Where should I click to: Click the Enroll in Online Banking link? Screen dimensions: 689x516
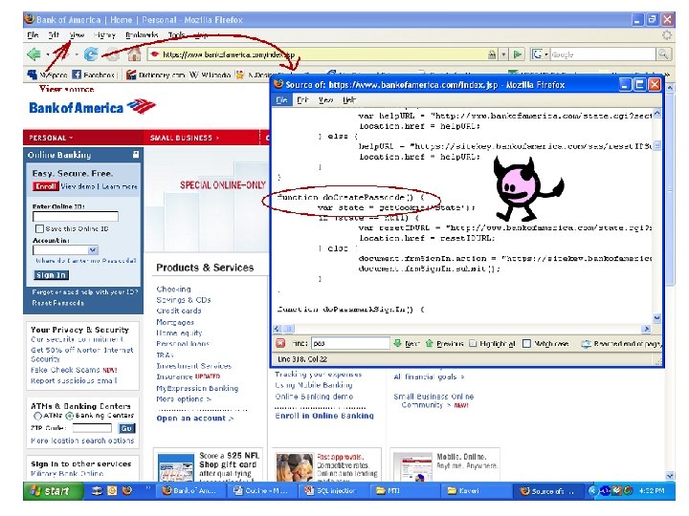(x=324, y=416)
